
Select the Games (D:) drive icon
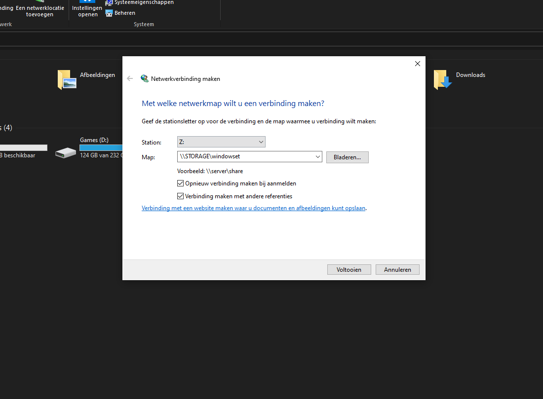pos(66,152)
